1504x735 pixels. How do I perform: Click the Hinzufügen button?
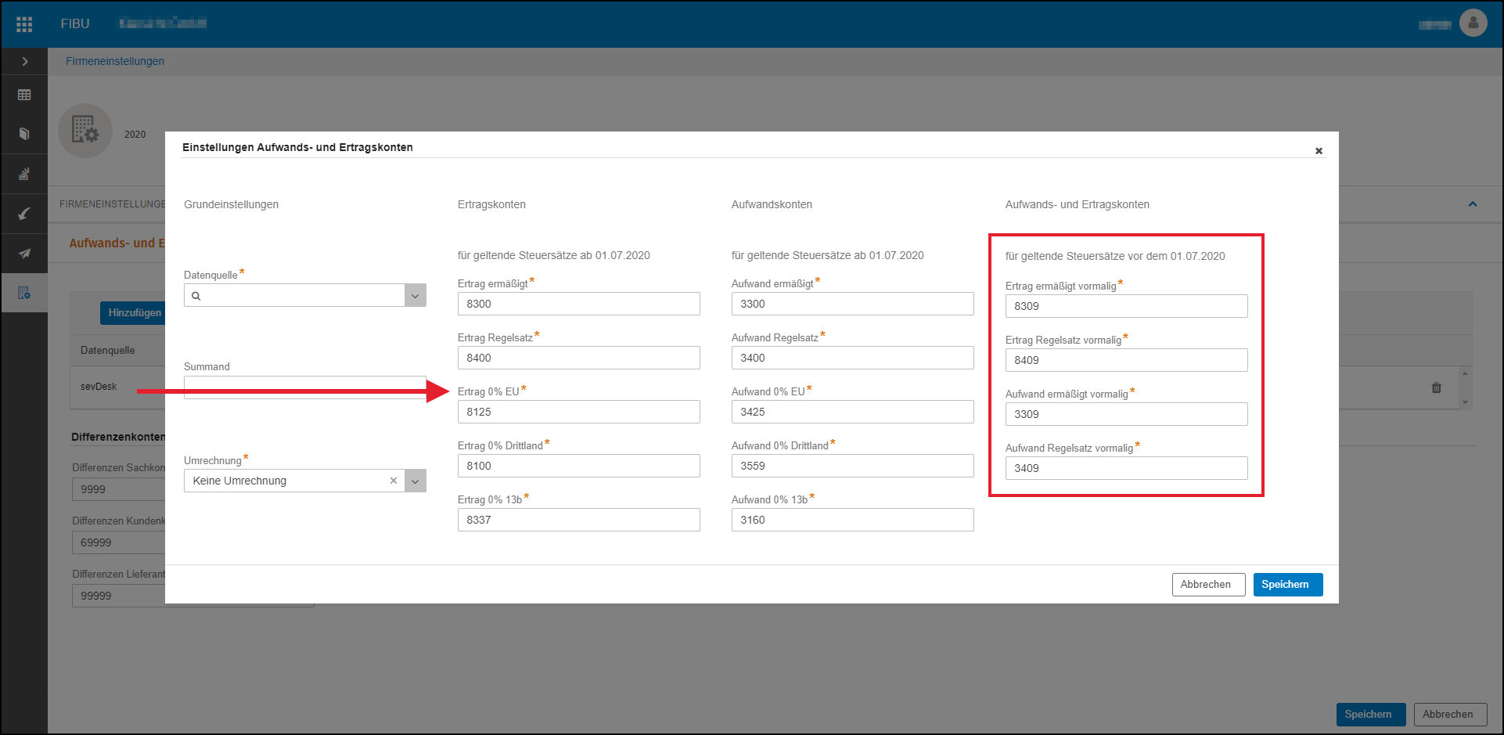[x=132, y=312]
